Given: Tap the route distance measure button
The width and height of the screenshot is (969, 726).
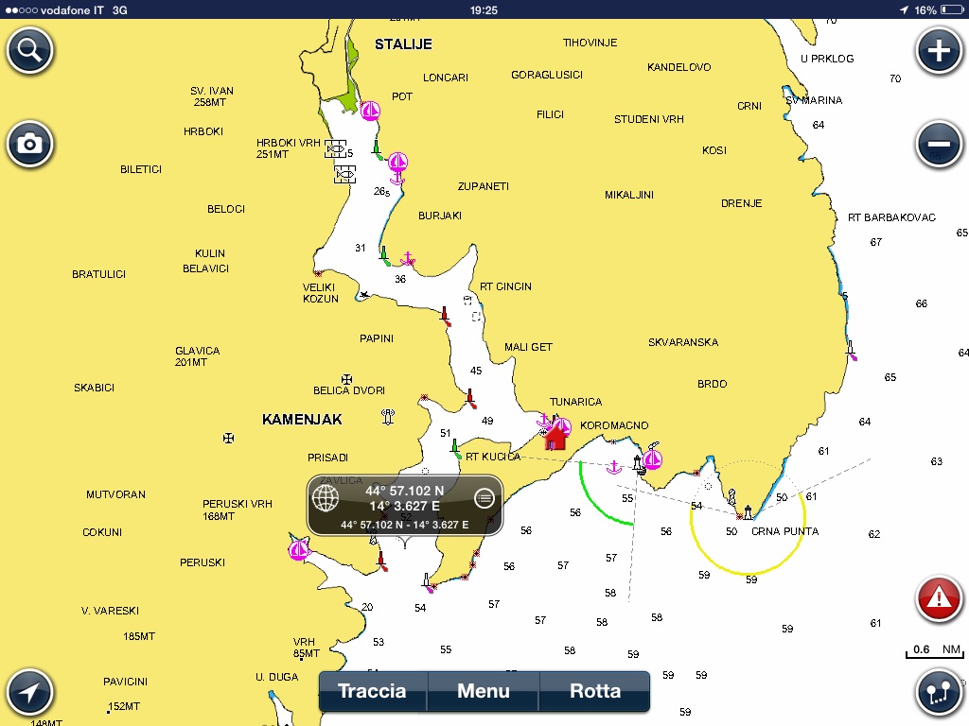Looking at the screenshot, I should (939, 692).
